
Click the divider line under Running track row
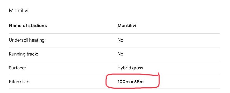pos(114,61)
